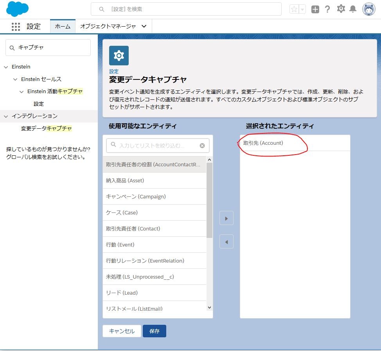381x351 pixels.
Task: Open the user avatar profile icon
Action: click(368, 9)
